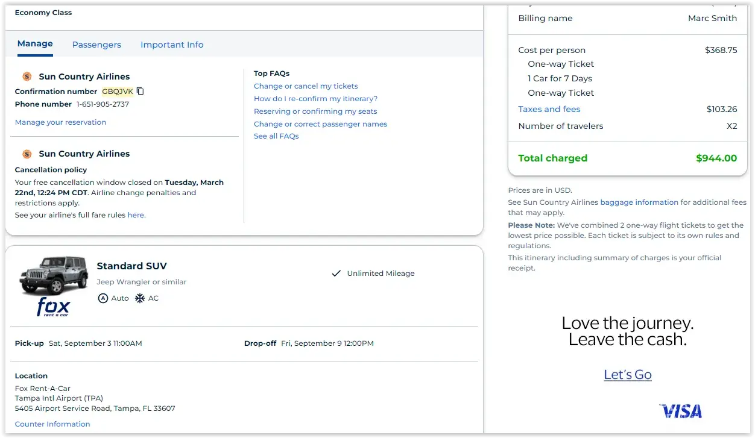755x438 pixels.
Task: Click the Unlimited Mileage checkmark icon
Action: [336, 274]
